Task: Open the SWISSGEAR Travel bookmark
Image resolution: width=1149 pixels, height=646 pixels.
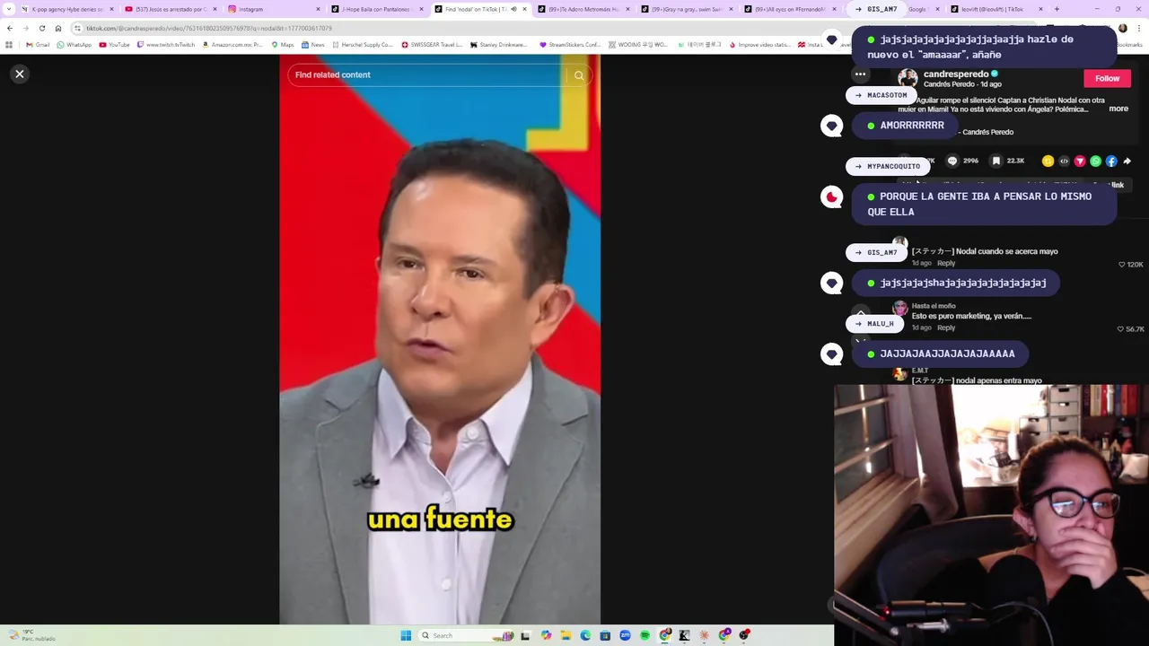Action: point(432,45)
